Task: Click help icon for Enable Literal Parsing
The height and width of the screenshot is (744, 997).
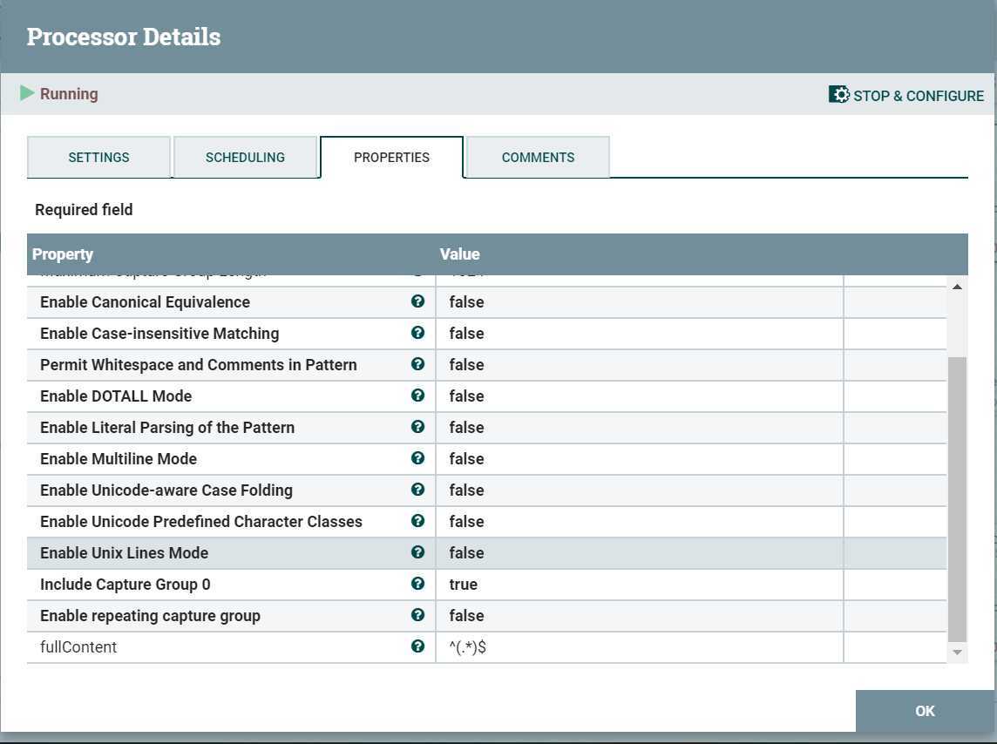Action: point(417,426)
